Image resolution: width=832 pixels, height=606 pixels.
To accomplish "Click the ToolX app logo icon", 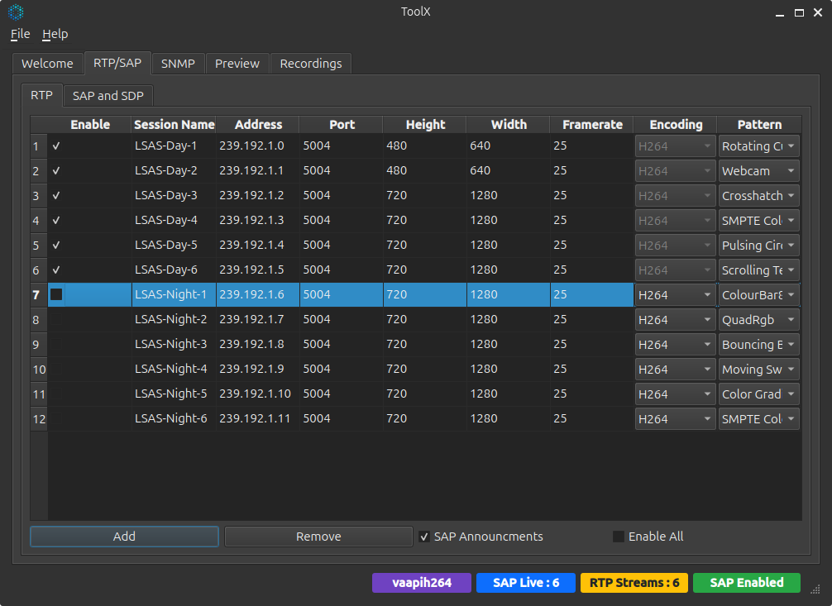I will click(16, 12).
